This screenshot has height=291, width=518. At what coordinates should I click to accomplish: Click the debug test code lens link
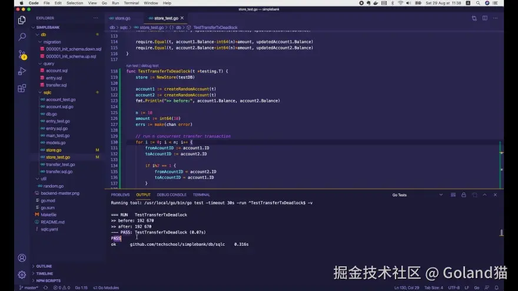coord(150,66)
